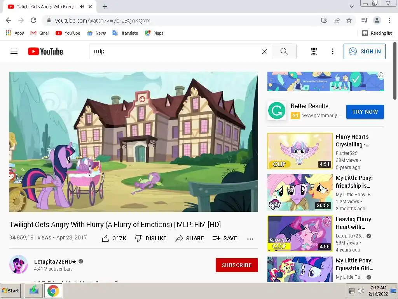Open Leaving Flurry Heart with title

(353, 223)
